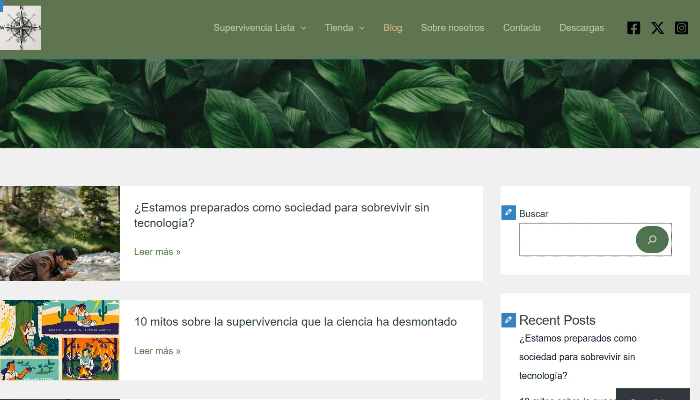Select Descargas in the navigation bar
700x400 pixels.
(581, 28)
